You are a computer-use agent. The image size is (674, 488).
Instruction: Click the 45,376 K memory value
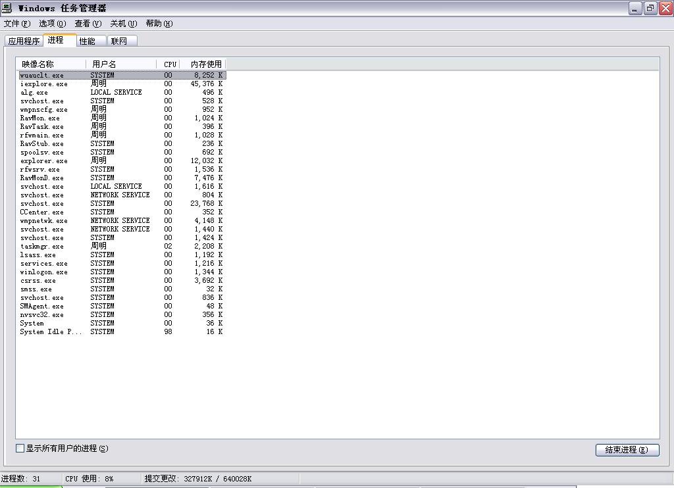pyautogui.click(x=206, y=84)
